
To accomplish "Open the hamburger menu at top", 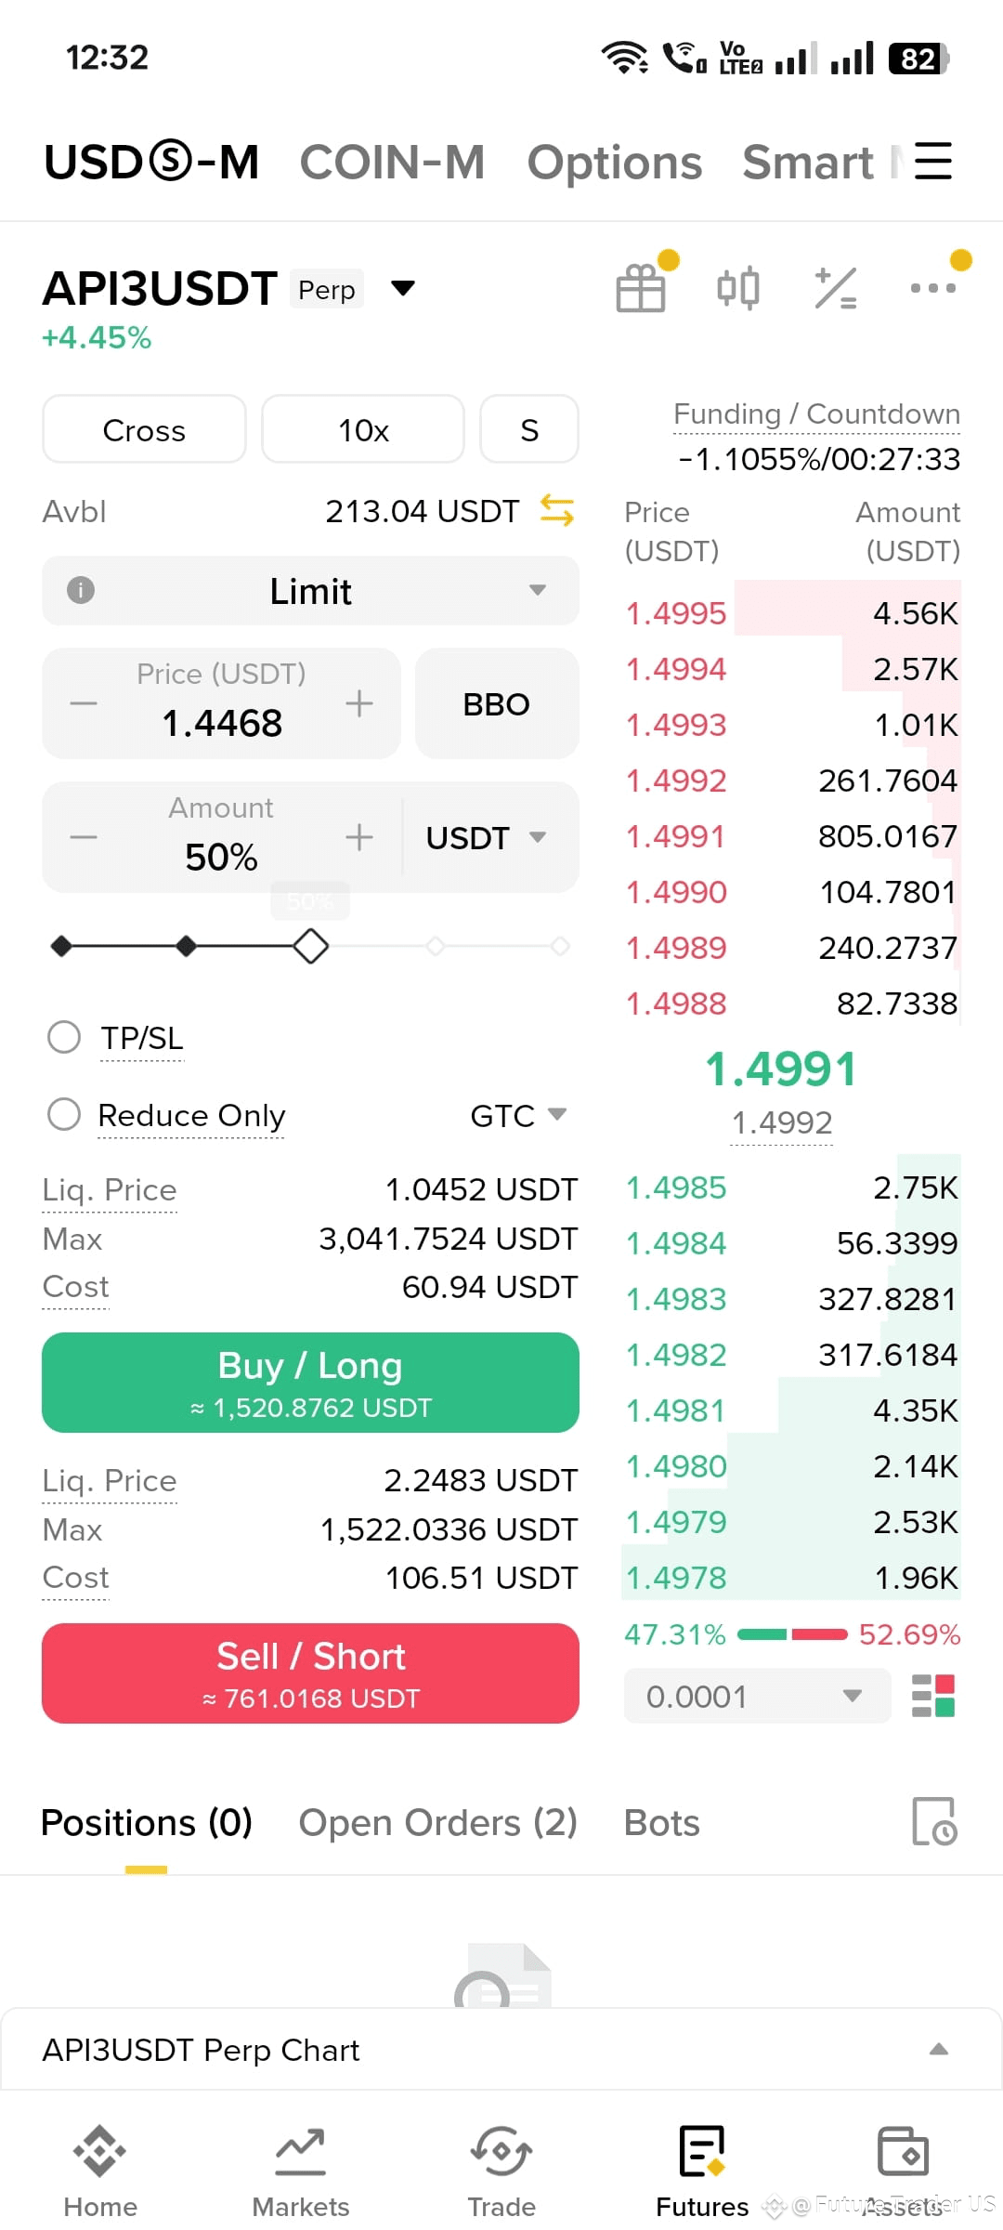I will pos(933,161).
